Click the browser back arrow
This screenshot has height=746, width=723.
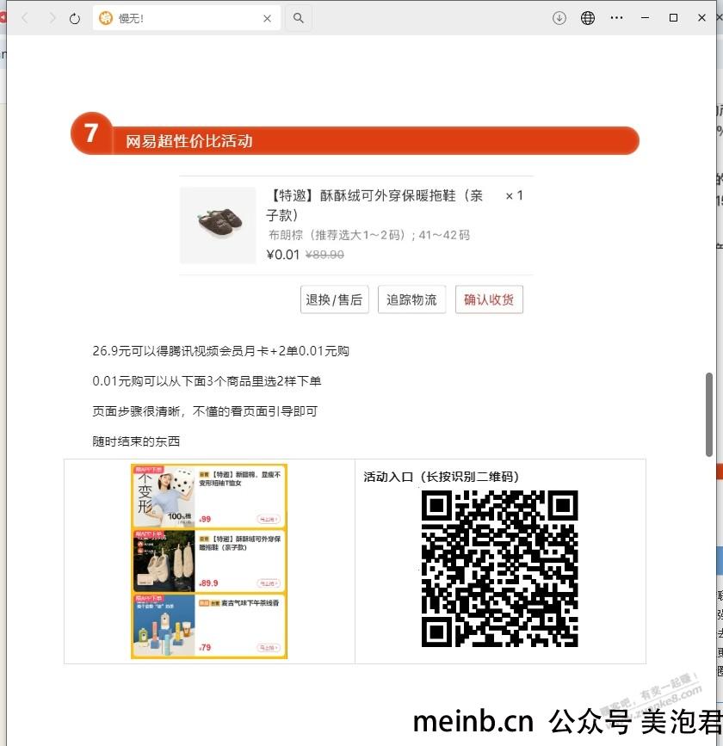pos(26,18)
